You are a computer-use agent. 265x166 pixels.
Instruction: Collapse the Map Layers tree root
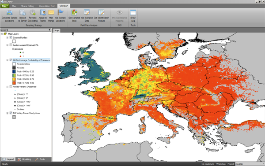pos(2,34)
